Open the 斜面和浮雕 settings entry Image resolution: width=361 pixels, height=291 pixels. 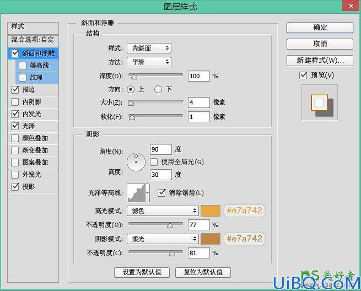click(x=38, y=53)
